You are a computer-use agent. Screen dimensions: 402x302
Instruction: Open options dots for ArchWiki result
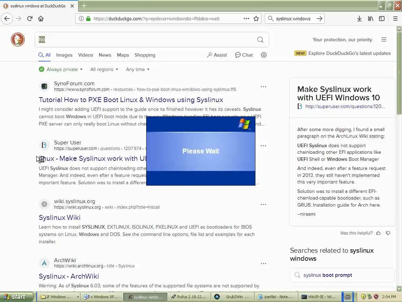click(x=263, y=264)
